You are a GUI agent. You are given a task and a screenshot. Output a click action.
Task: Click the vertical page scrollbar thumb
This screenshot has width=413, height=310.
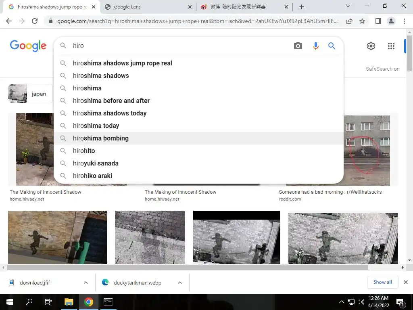409,54
